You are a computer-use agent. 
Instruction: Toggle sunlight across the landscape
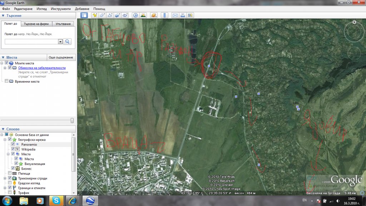coord(143,15)
